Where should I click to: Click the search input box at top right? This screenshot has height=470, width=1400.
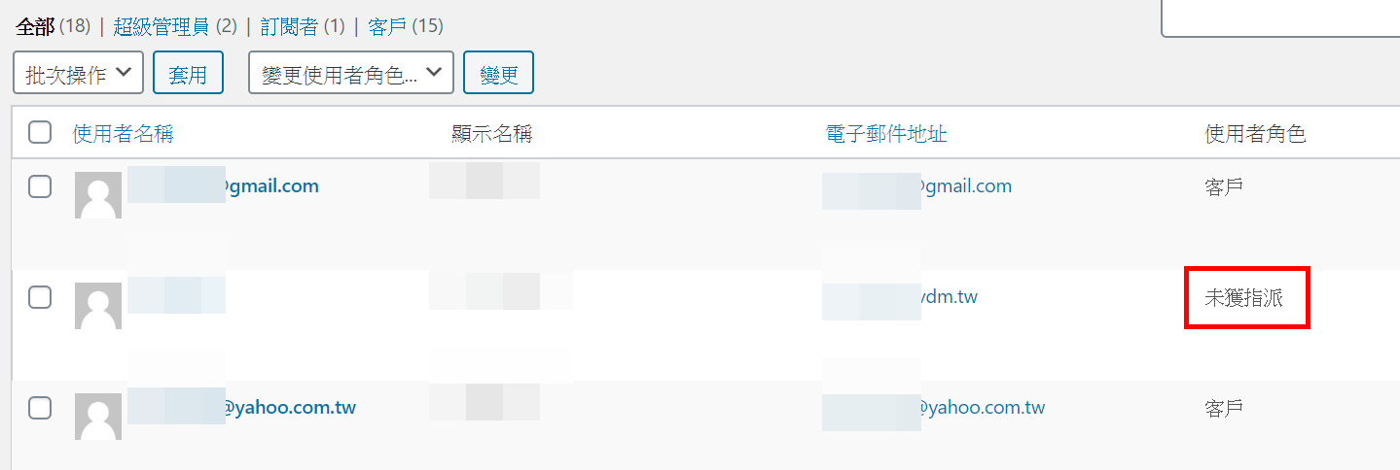point(1280,17)
